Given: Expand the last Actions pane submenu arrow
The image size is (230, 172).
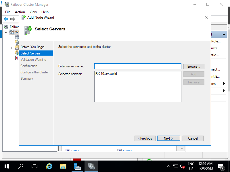Looking at the screenshot, I should click(224, 91).
